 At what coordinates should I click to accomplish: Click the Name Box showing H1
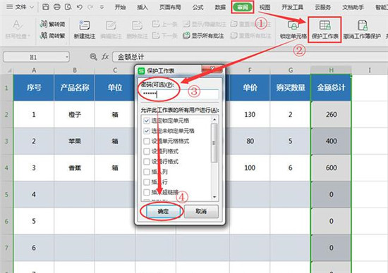pyautogui.click(x=36, y=57)
